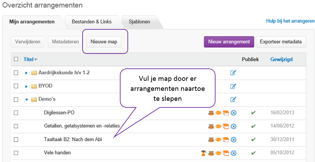Click the orange window icon for Getallen, getalsystemen
Image resolution: width=315 pixels, height=162 pixels.
tap(226, 126)
